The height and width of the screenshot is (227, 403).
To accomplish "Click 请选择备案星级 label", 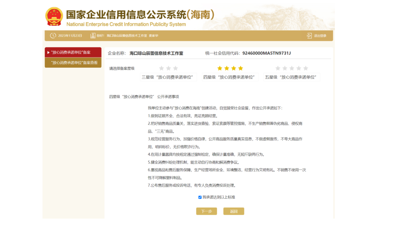I will [122, 68].
